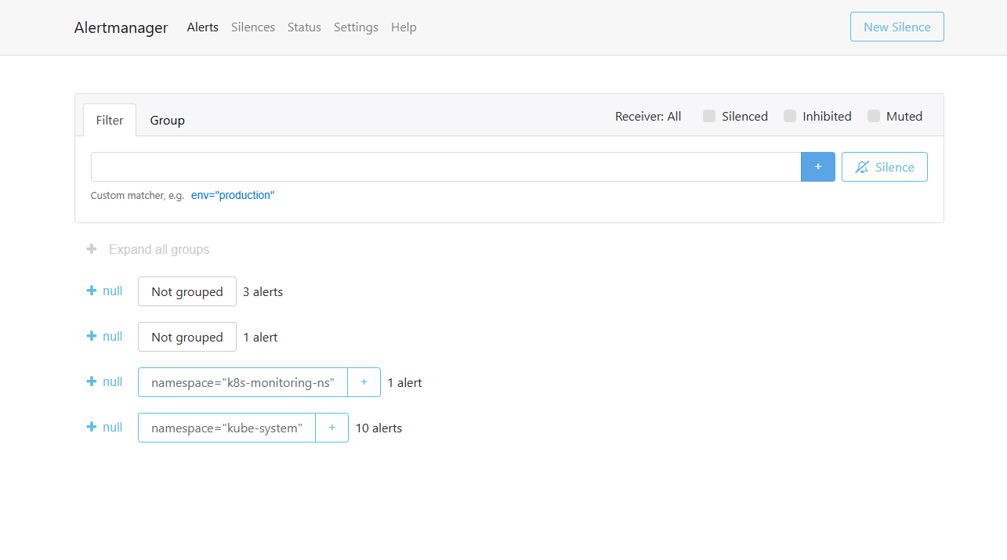Switch to the Group tab
The image size is (1007, 560).
pos(167,121)
